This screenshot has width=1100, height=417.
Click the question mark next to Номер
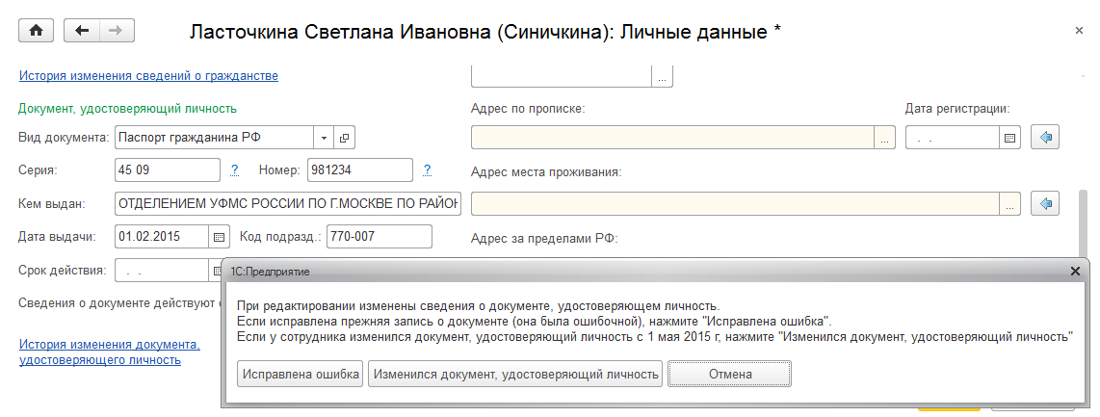(427, 170)
